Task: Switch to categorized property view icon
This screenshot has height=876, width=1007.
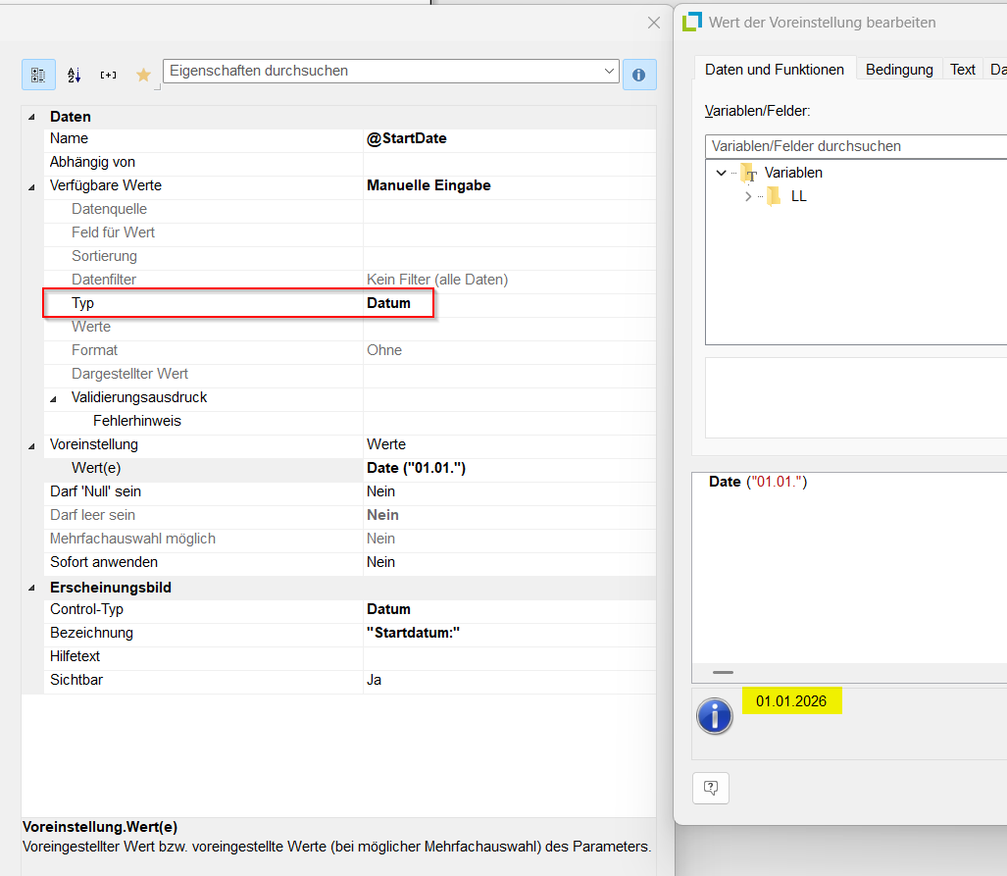Action: pos(39,75)
